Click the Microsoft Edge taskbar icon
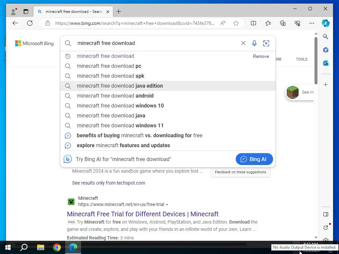339x254 pixels. coord(73,247)
